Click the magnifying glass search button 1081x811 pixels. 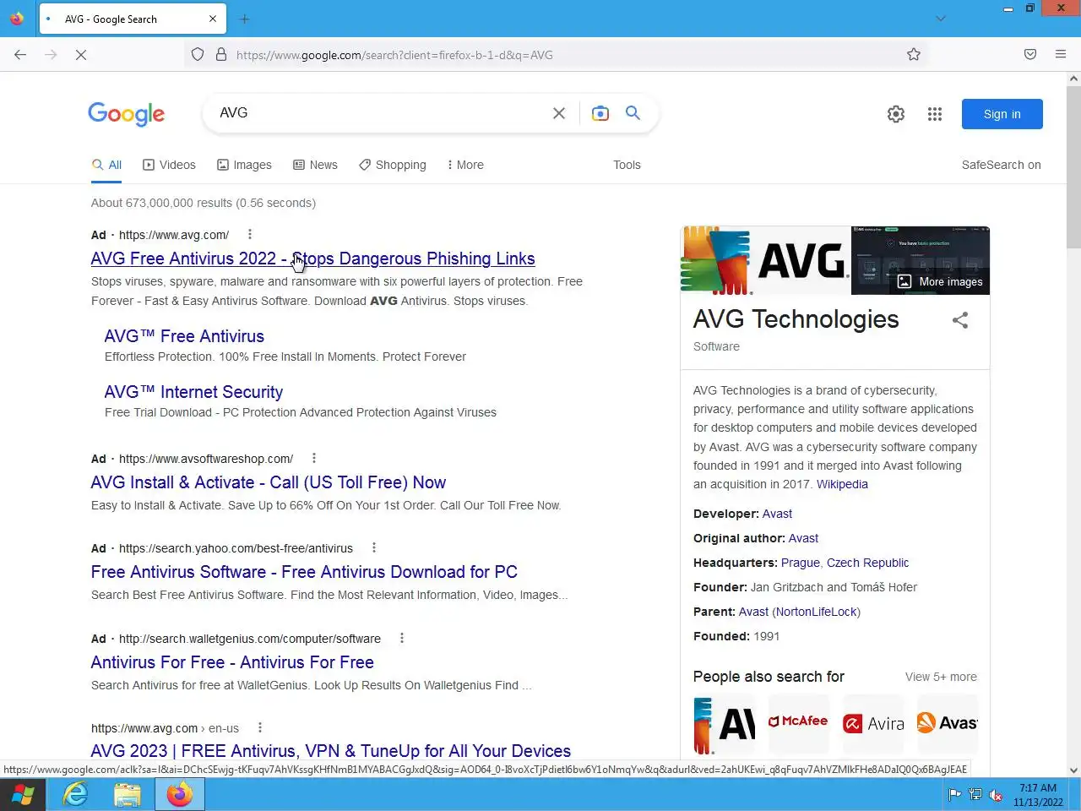633,113
